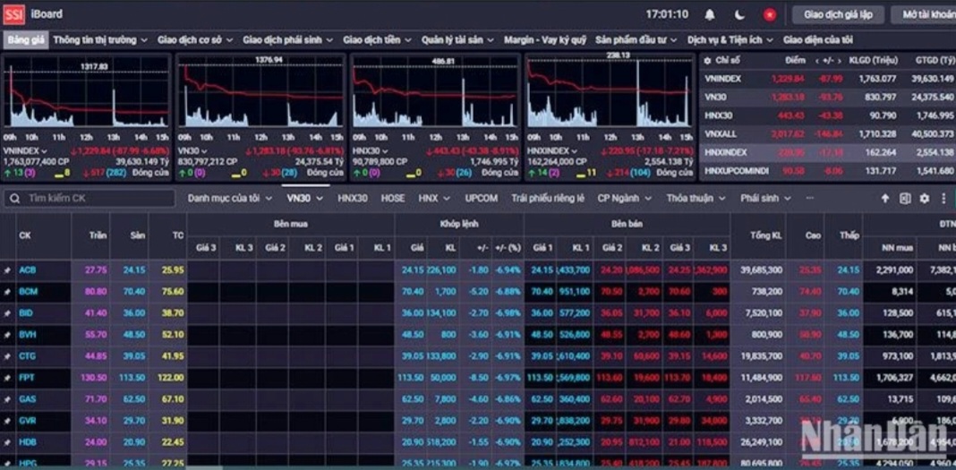The image size is (956, 470).
Task: Toggle dark mode moon icon
Action: [739, 14]
